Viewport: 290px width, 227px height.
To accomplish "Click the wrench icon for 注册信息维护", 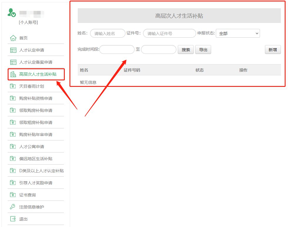I will tap(13, 207).
